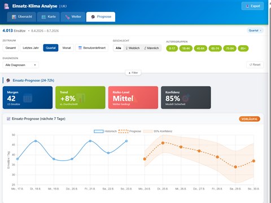Toggle the Historisch legend entry
Screen dimensions: 271x203
click(x=106, y=131)
